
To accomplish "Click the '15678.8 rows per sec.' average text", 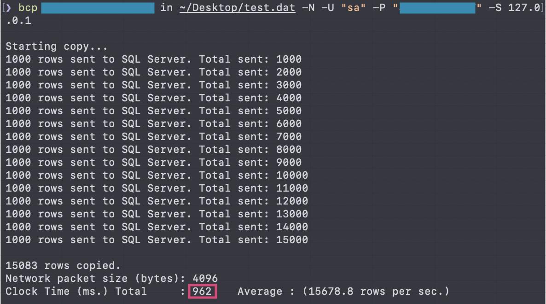I will [376, 292].
